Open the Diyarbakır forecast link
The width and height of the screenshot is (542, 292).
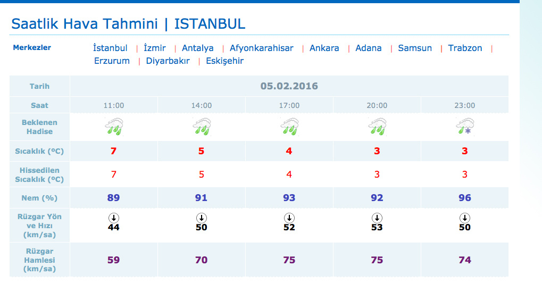click(x=168, y=61)
